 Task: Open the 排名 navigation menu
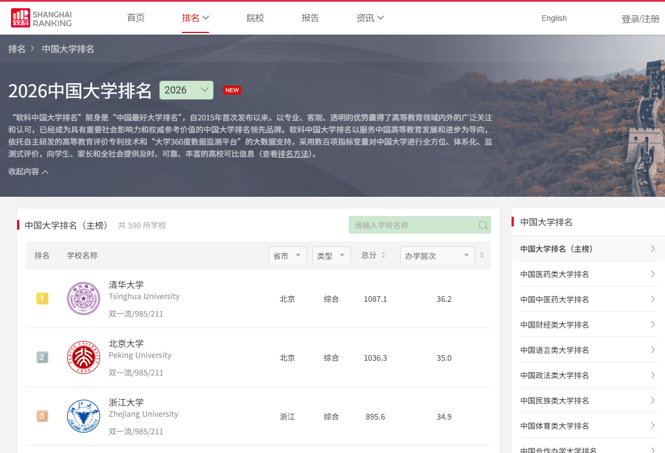point(195,18)
